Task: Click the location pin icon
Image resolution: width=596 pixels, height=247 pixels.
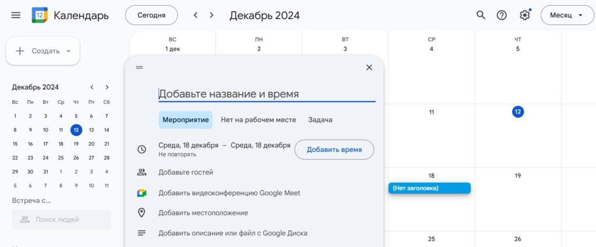Action: (x=141, y=213)
